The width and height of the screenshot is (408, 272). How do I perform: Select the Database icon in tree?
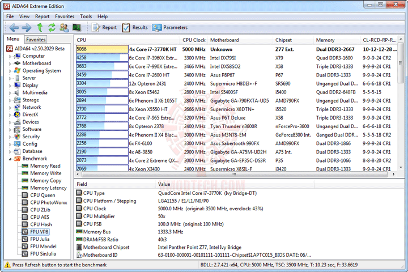click(x=17, y=151)
